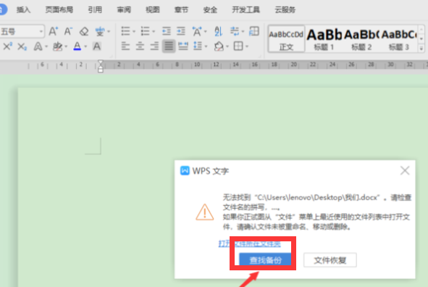The image size is (428, 287).
Task: Center the paragraph text
Action: coord(140,46)
